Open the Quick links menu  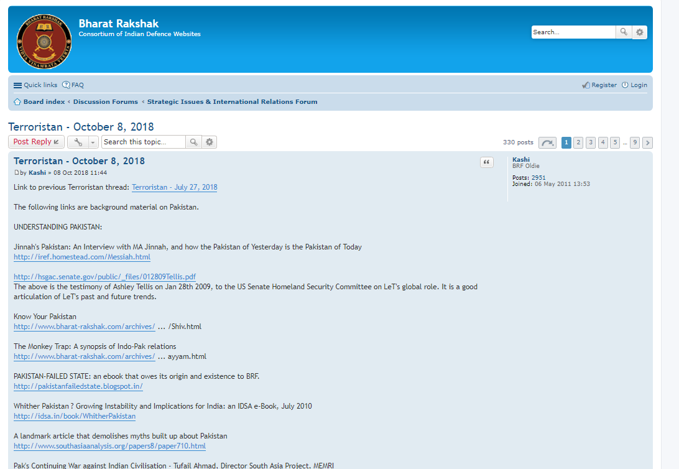35,85
